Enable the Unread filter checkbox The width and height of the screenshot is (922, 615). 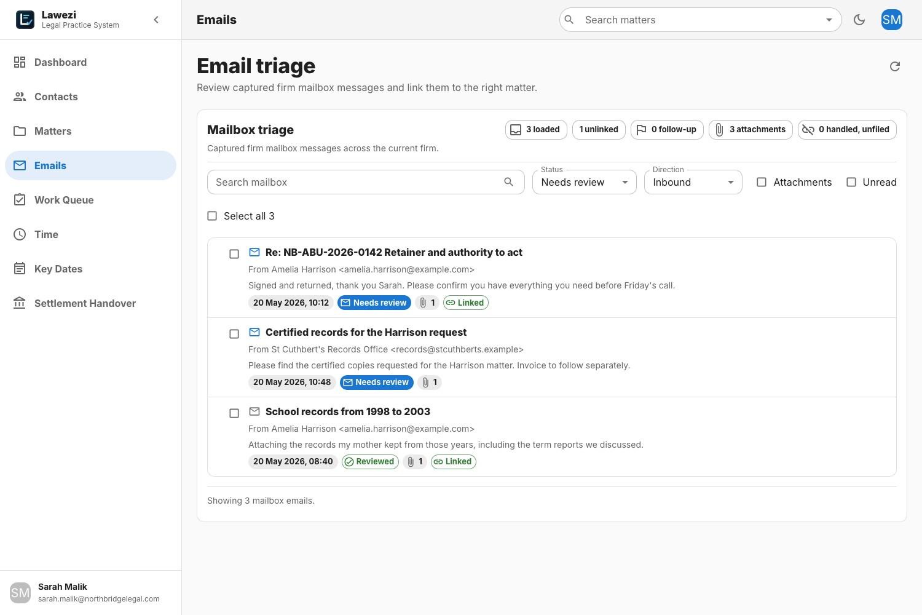[x=851, y=182]
